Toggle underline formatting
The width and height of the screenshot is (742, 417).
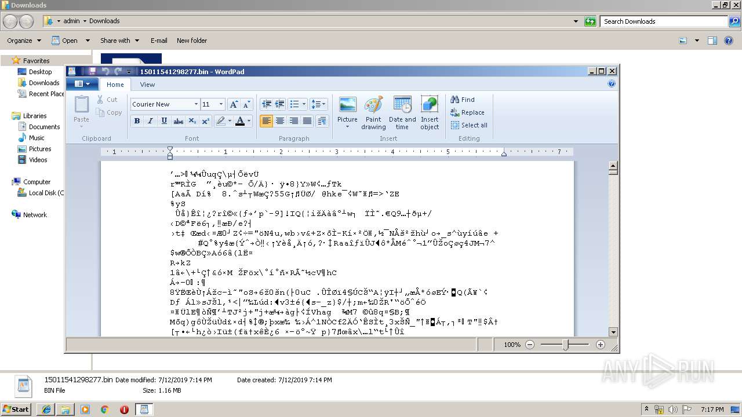click(x=164, y=121)
